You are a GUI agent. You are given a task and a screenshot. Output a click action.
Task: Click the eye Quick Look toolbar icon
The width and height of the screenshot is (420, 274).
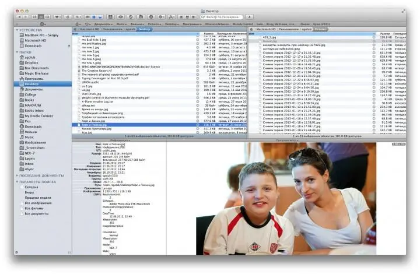click(121, 17)
